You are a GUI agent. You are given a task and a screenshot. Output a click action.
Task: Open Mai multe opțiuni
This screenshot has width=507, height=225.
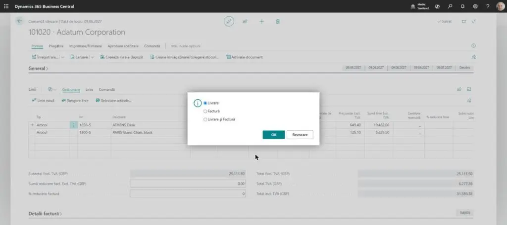(x=186, y=46)
